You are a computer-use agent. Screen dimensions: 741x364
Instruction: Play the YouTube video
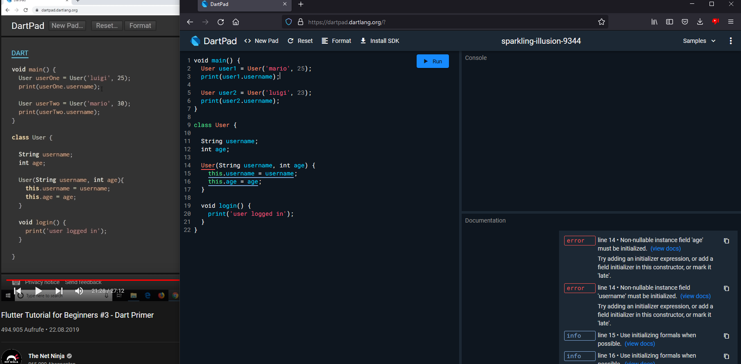(x=38, y=291)
